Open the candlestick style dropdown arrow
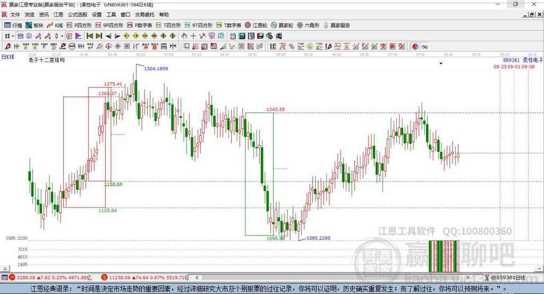Image resolution: width=544 pixels, height=294 pixels. click(x=62, y=36)
